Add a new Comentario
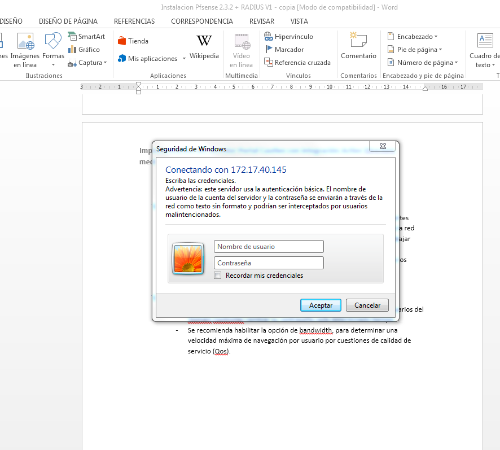Image resolution: width=500 pixels, height=450 pixels. click(x=358, y=46)
